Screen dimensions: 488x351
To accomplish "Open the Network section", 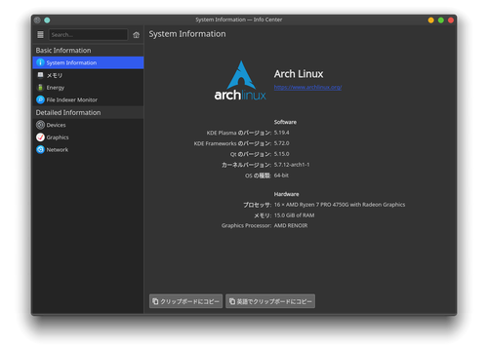I will click(88, 149).
